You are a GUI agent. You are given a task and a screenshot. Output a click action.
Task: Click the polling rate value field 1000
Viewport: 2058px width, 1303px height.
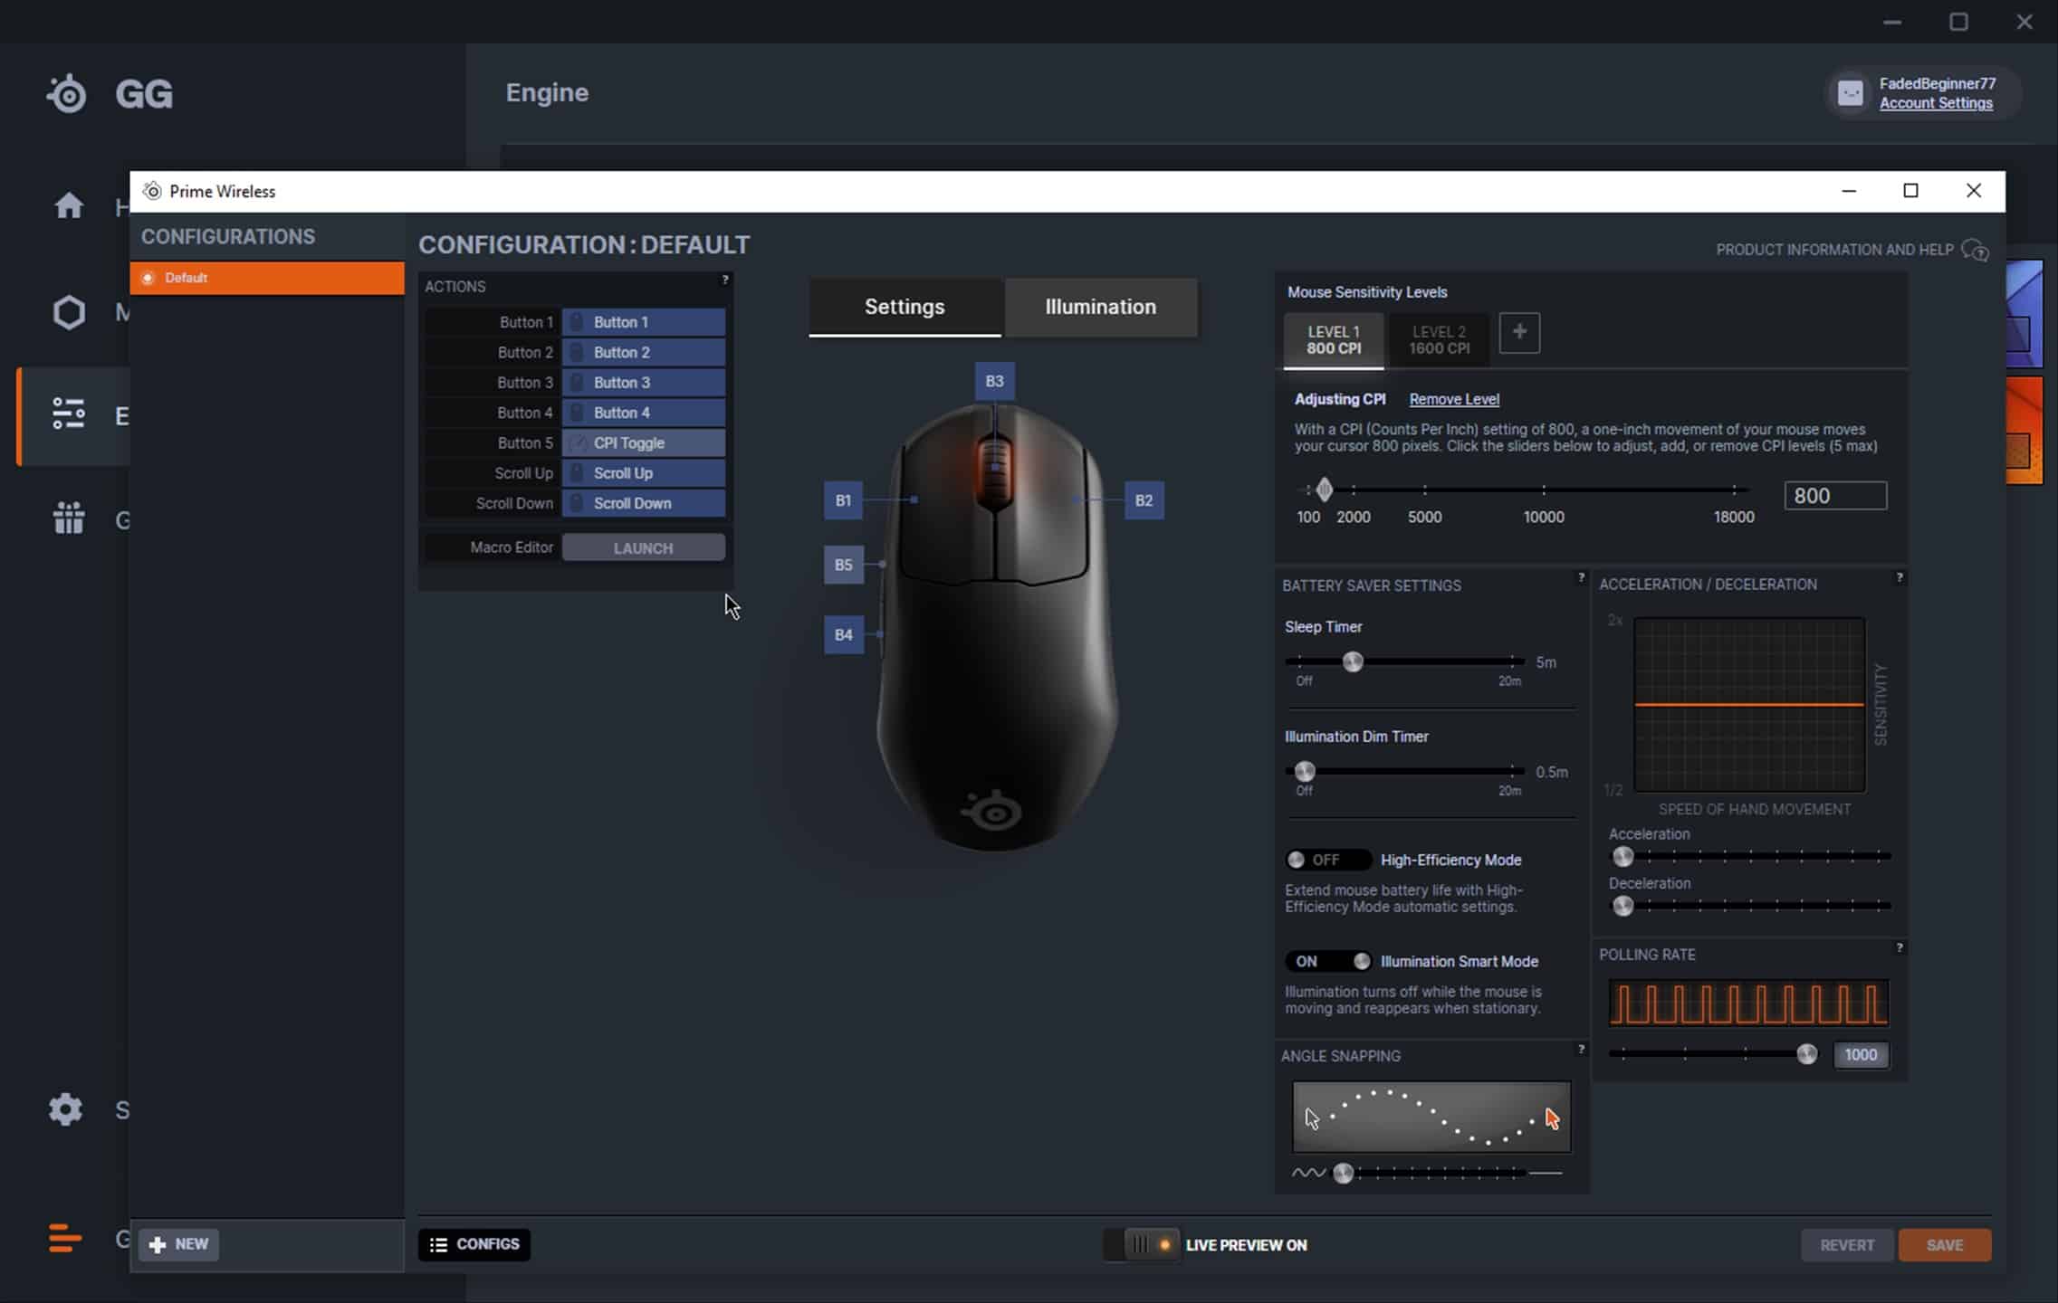tap(1861, 1055)
